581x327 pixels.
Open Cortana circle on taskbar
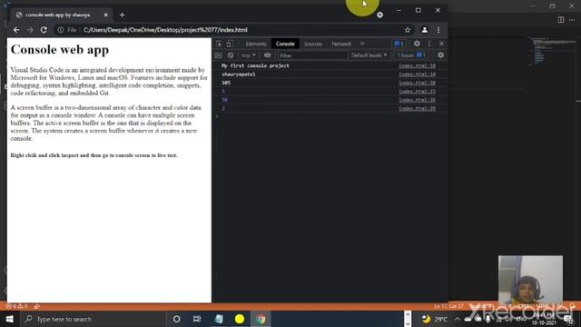[176, 319]
